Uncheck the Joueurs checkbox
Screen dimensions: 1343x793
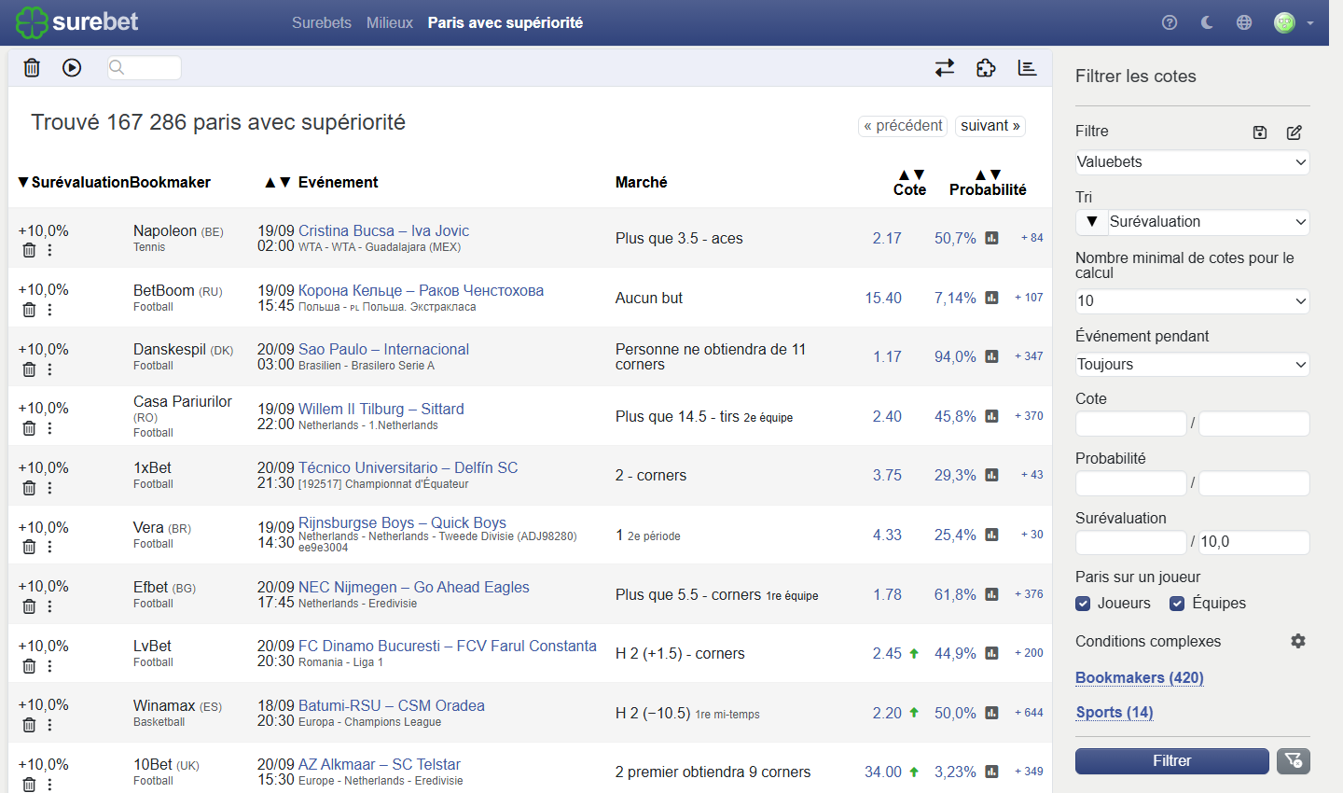(x=1083, y=604)
